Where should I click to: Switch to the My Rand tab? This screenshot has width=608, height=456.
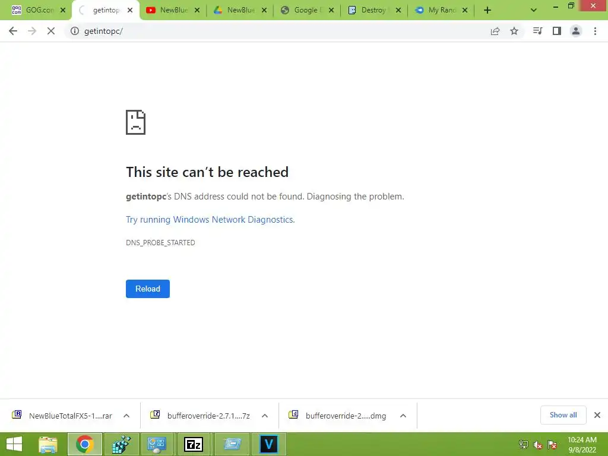(441, 10)
